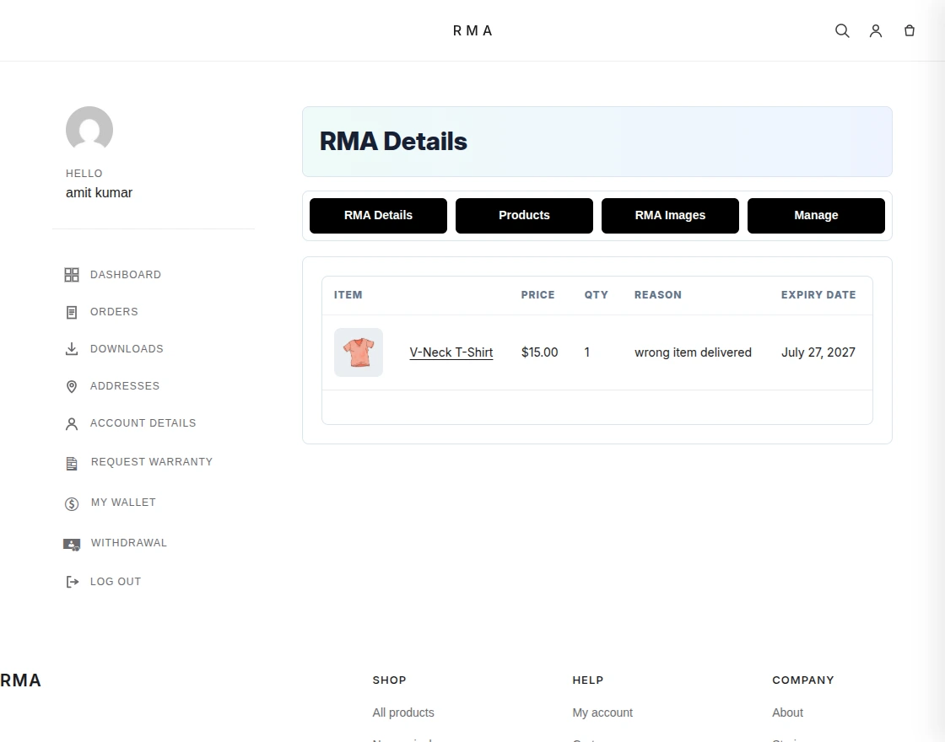Open Addresses in account sidebar
This screenshot has width=945, height=742.
click(x=125, y=386)
